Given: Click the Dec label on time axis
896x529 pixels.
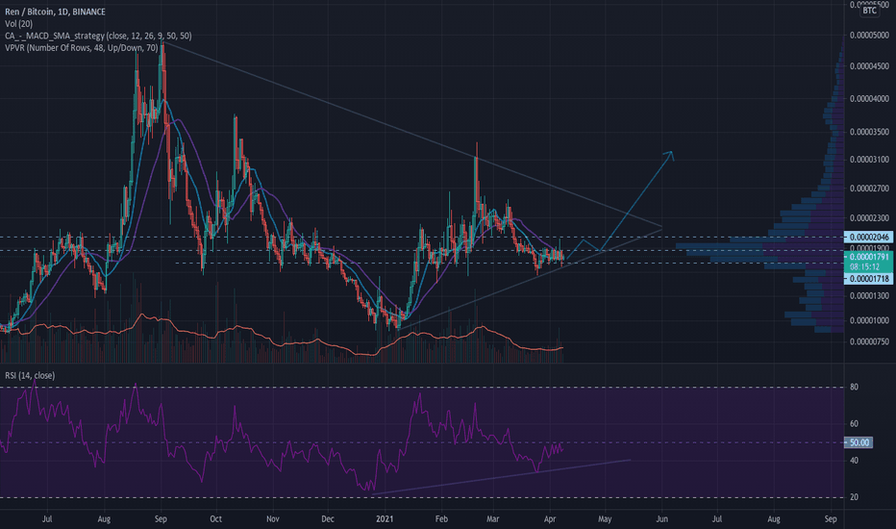Looking at the screenshot, I should tap(328, 519).
